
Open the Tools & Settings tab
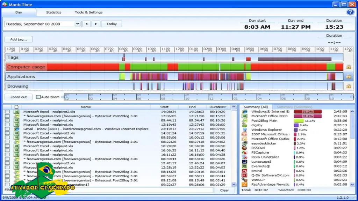[x=88, y=12]
